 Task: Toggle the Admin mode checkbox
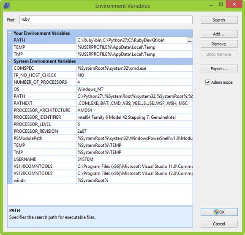208,82
